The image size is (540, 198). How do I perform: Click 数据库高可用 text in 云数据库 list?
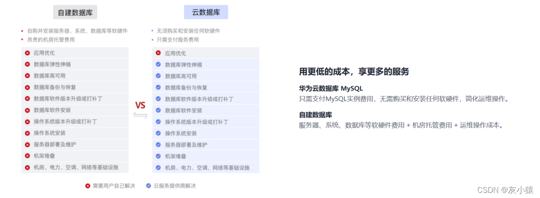click(181, 76)
